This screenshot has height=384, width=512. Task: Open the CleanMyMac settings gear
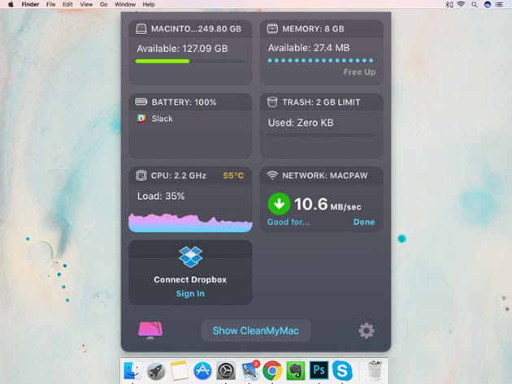[366, 330]
